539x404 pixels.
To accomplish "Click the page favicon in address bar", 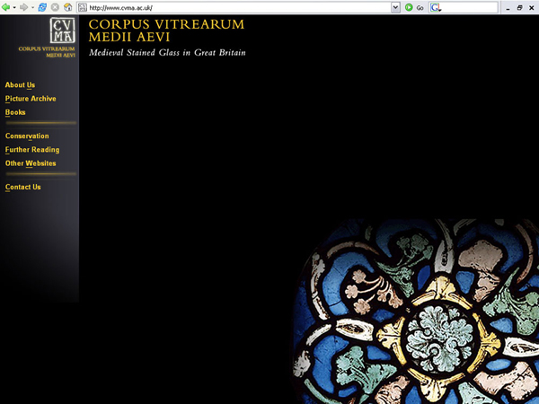I will pyautogui.click(x=84, y=7).
